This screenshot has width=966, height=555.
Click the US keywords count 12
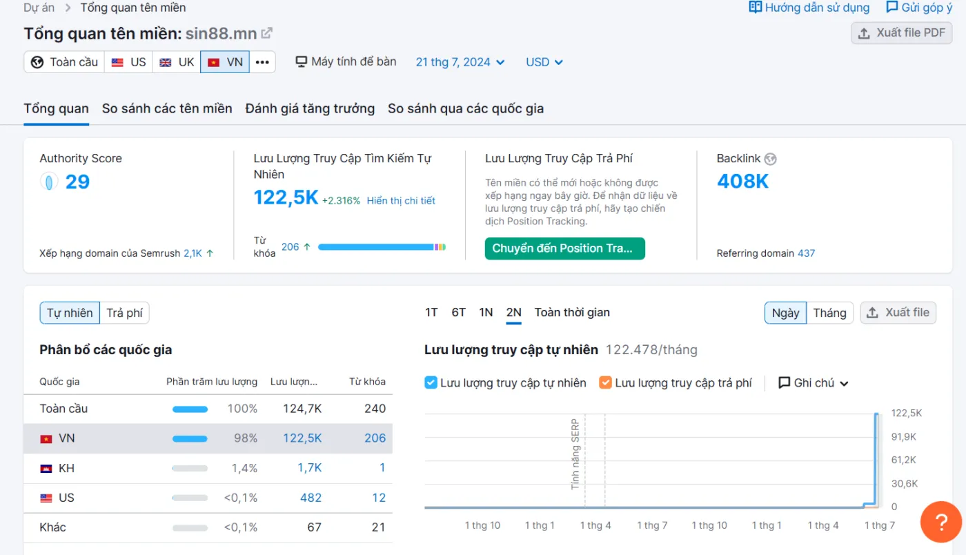point(379,498)
